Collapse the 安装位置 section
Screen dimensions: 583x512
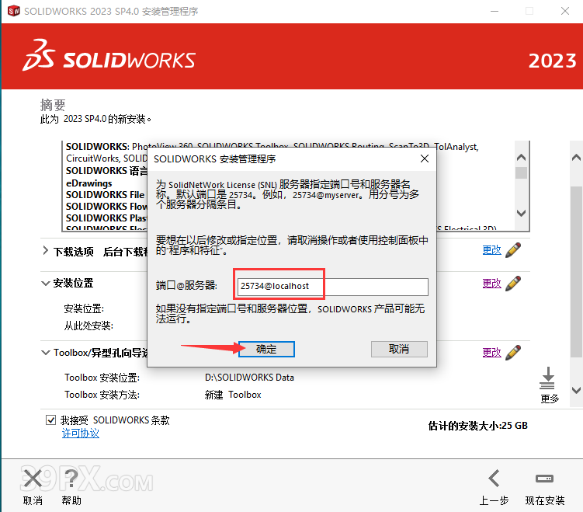coord(46,284)
